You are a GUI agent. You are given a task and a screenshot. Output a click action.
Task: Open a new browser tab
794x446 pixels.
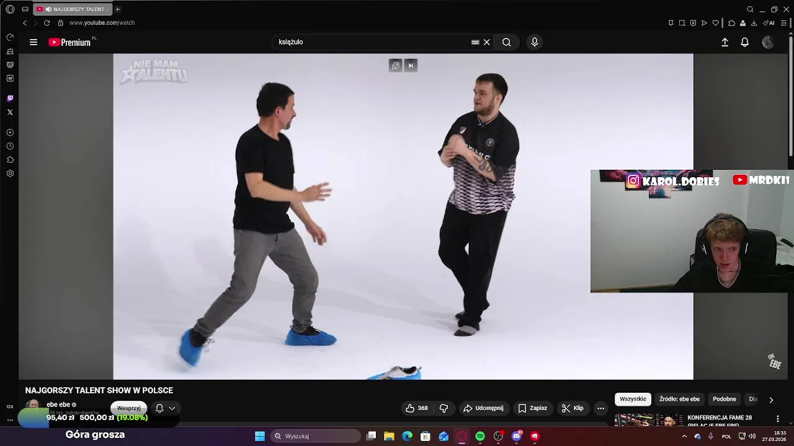coord(117,9)
